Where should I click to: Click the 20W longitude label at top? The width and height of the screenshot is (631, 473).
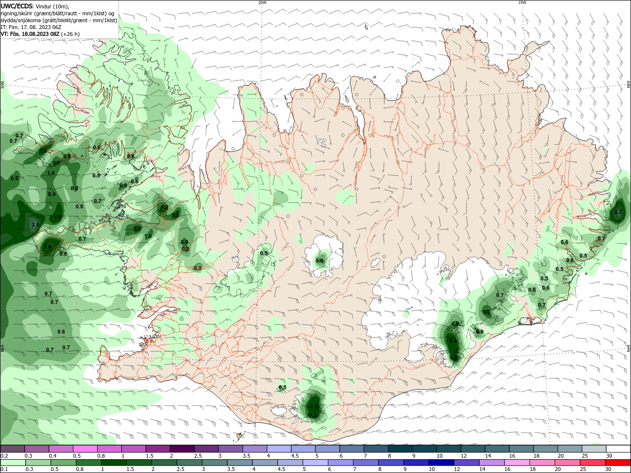[x=262, y=2]
